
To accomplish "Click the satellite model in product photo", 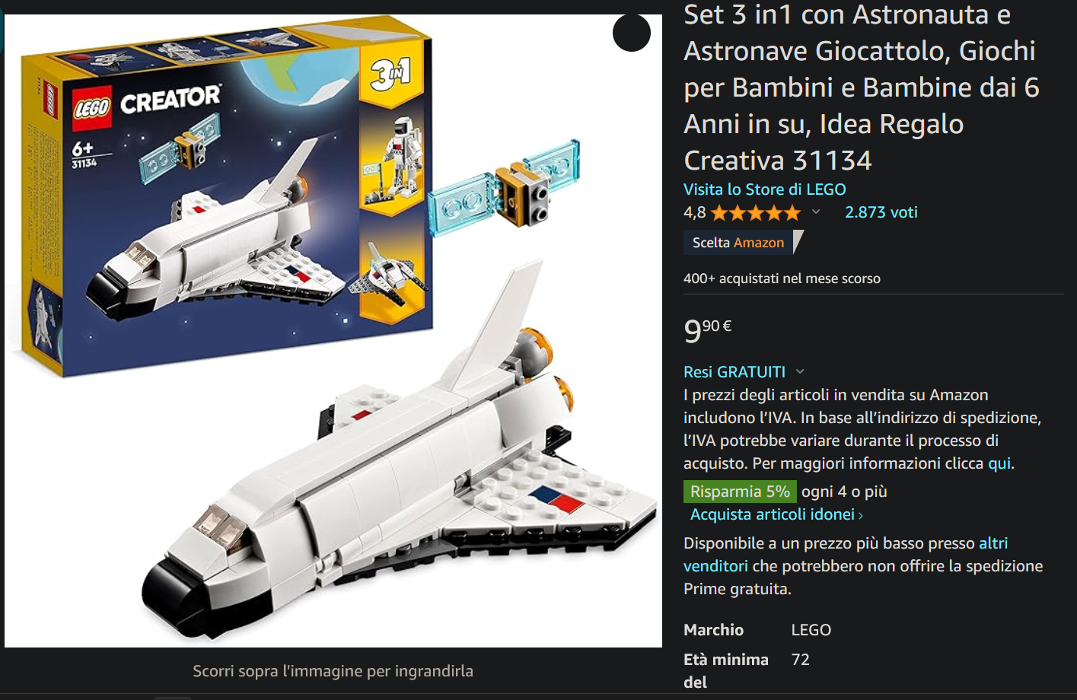I will click(505, 185).
